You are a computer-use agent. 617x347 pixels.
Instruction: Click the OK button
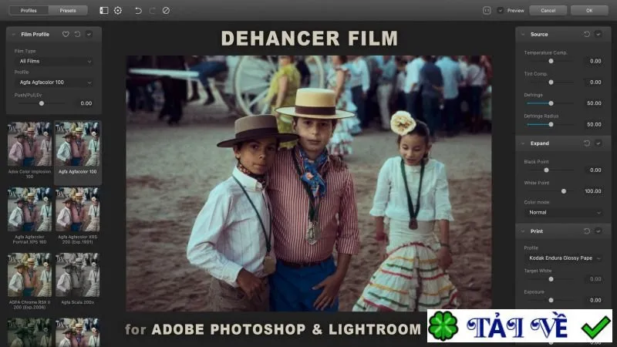[x=589, y=11]
